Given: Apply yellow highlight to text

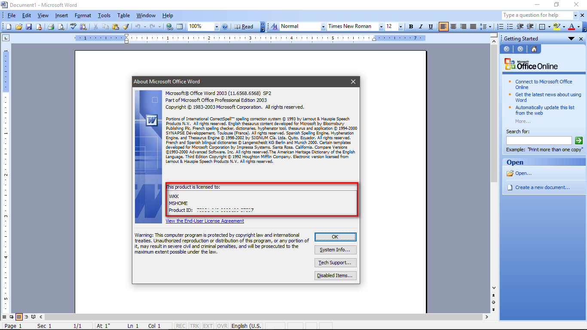Looking at the screenshot, I should pos(557,27).
